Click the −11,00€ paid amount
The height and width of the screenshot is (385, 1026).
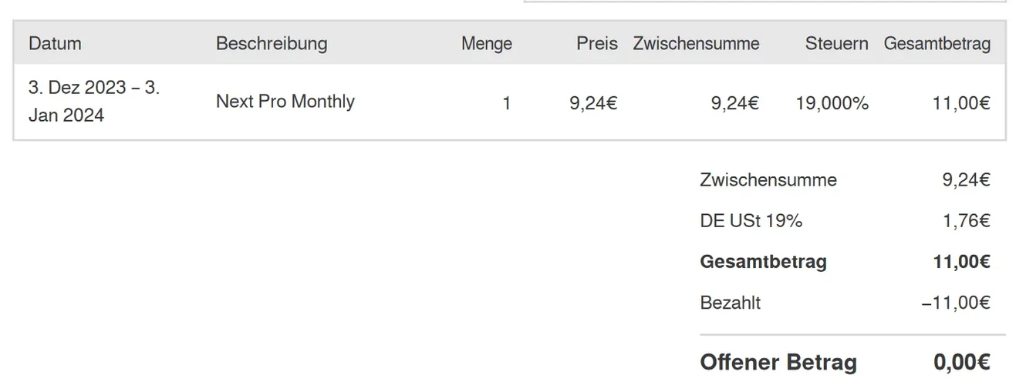955,303
